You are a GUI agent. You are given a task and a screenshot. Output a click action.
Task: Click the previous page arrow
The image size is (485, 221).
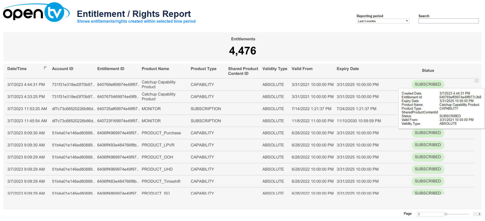(x=475, y=214)
